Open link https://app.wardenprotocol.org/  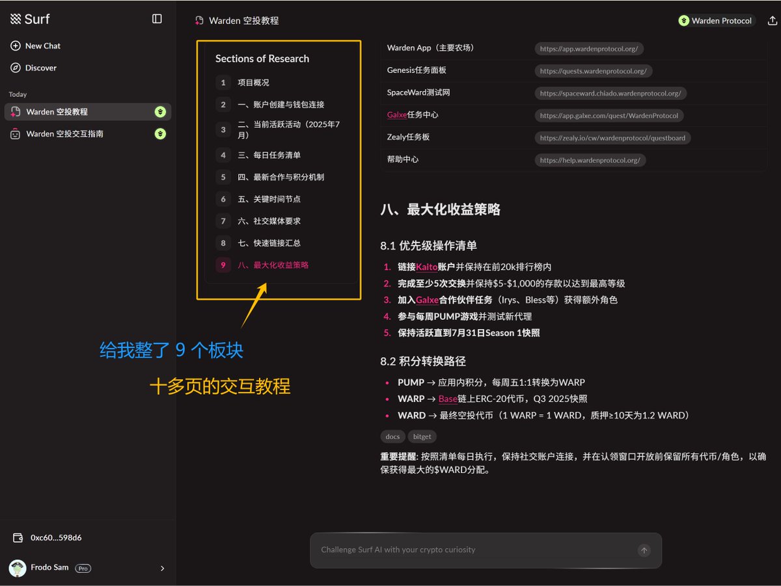(590, 49)
